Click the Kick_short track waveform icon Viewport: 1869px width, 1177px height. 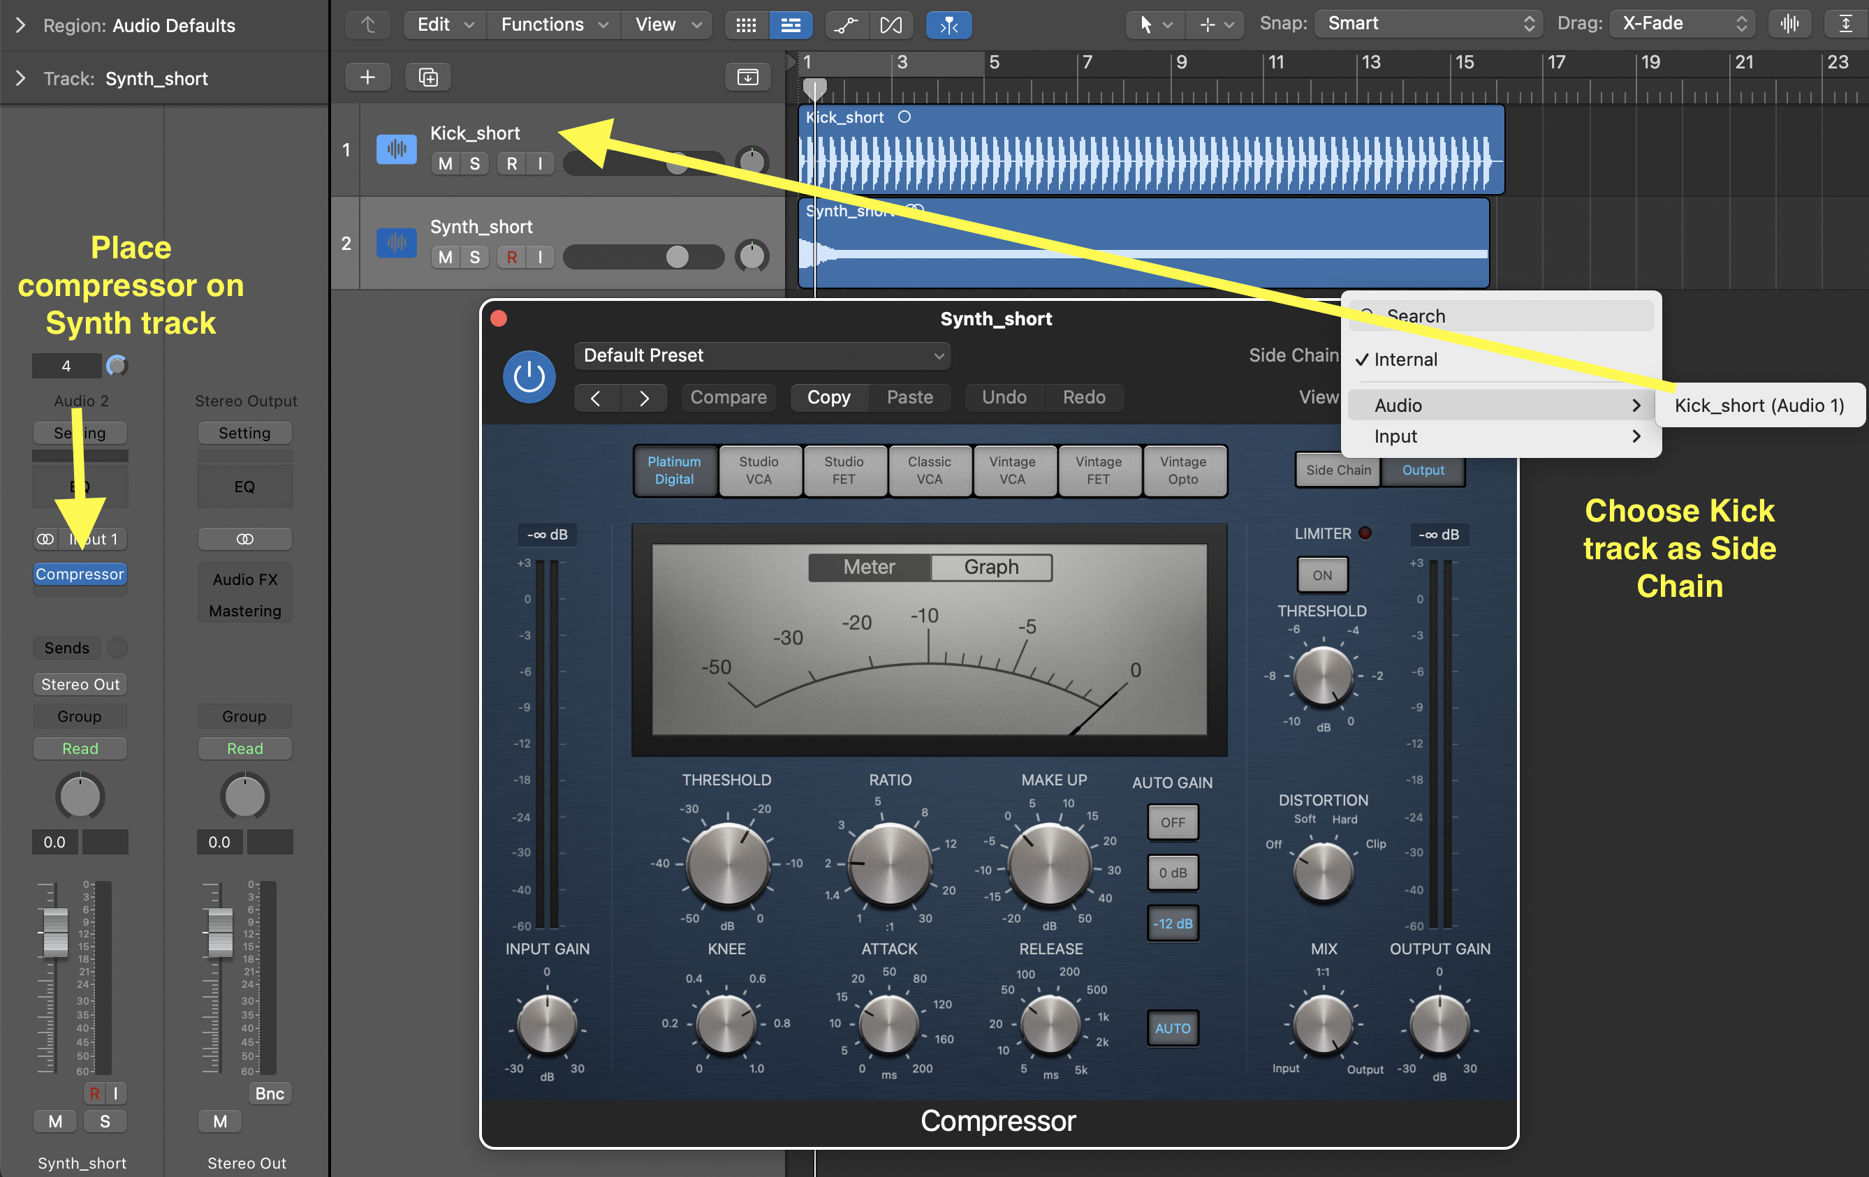click(396, 148)
